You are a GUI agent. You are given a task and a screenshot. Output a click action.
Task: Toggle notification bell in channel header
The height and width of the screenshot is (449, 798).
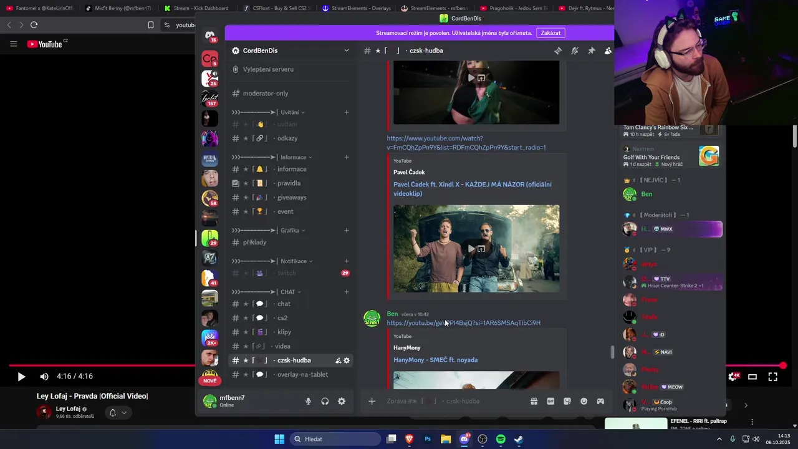[x=575, y=51]
